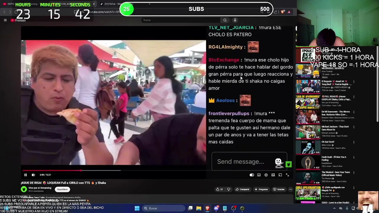
Task: Open options for The Weeknd video
Action: pyautogui.click(x=354, y=172)
